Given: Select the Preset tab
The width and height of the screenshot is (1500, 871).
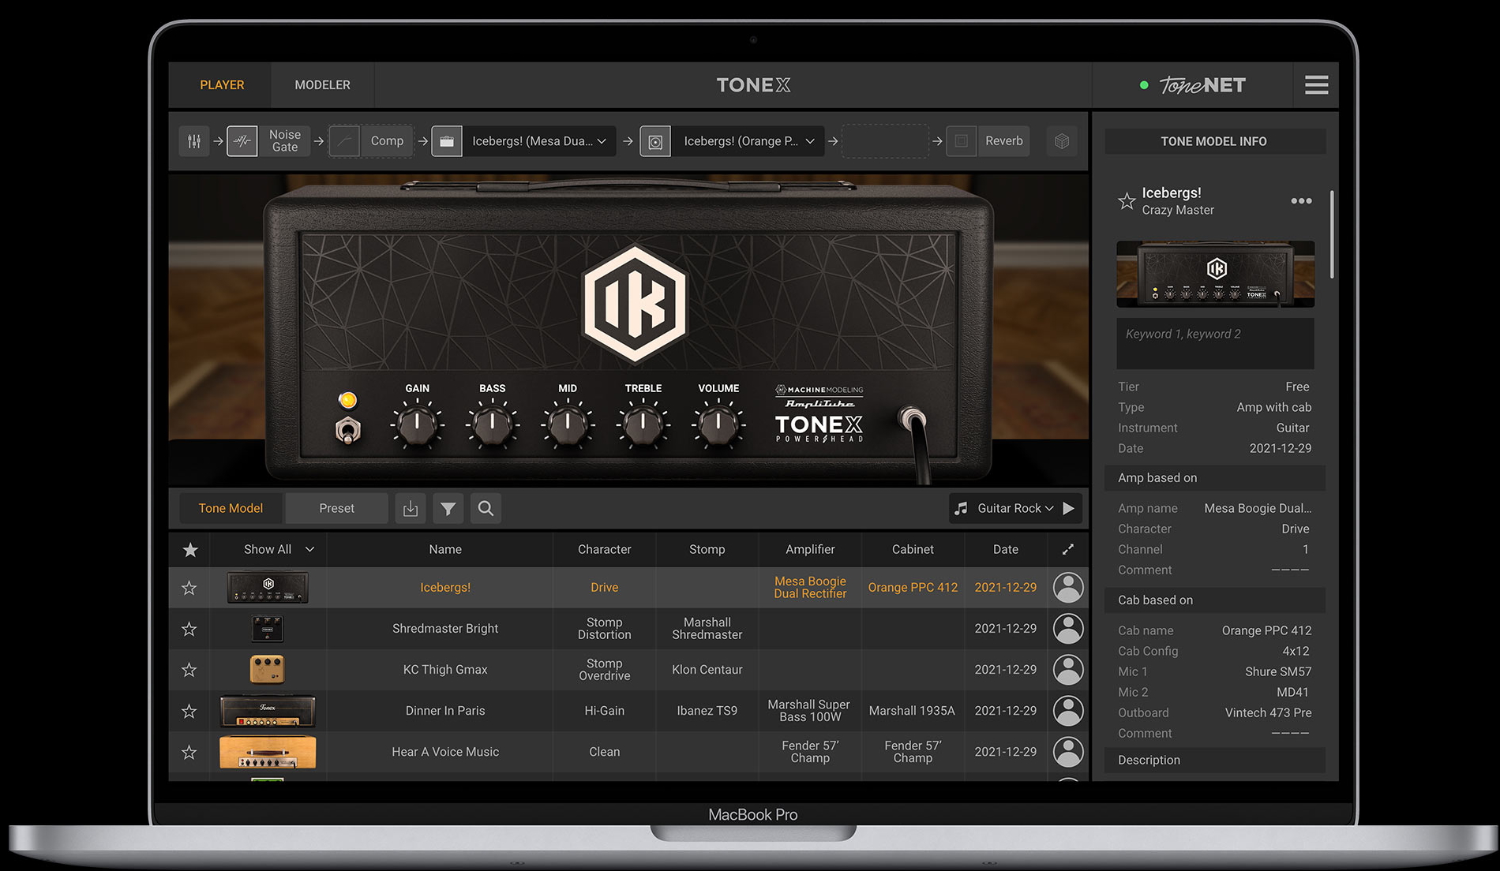Looking at the screenshot, I should pyautogui.click(x=336, y=509).
